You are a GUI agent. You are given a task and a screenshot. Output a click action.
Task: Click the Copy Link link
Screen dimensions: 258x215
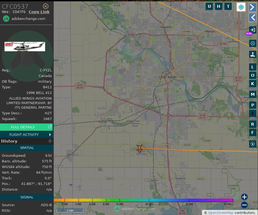(39, 12)
